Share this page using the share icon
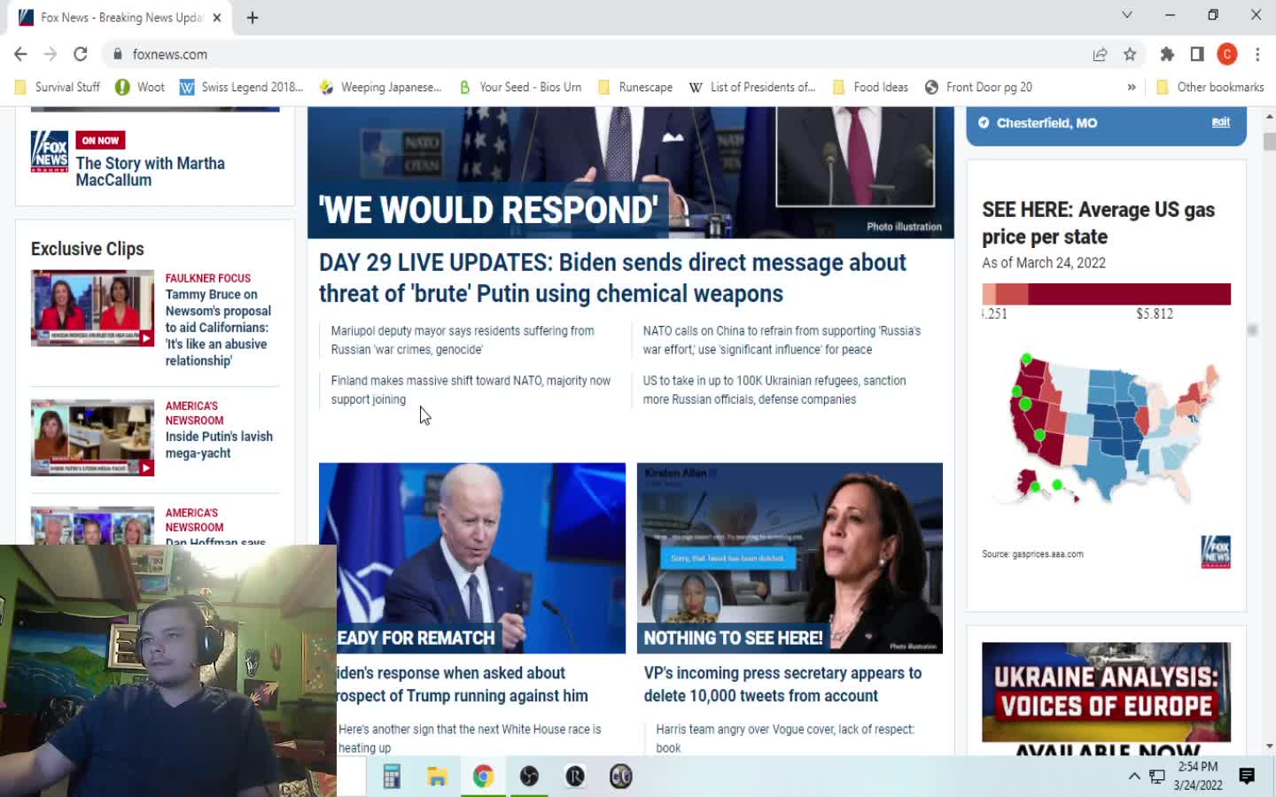The width and height of the screenshot is (1276, 797). (x=1100, y=54)
